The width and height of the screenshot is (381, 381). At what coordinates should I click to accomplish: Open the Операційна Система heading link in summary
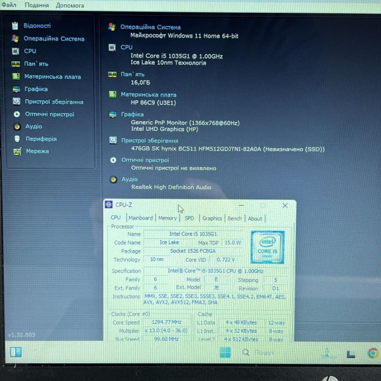150,27
